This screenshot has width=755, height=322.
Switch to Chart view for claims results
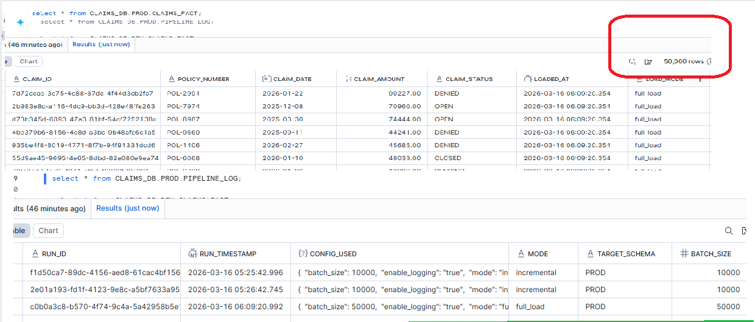[x=28, y=61]
